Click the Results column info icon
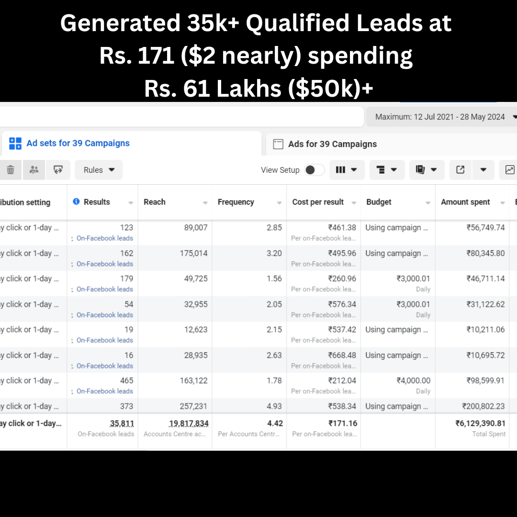The width and height of the screenshot is (517, 517). [x=76, y=202]
